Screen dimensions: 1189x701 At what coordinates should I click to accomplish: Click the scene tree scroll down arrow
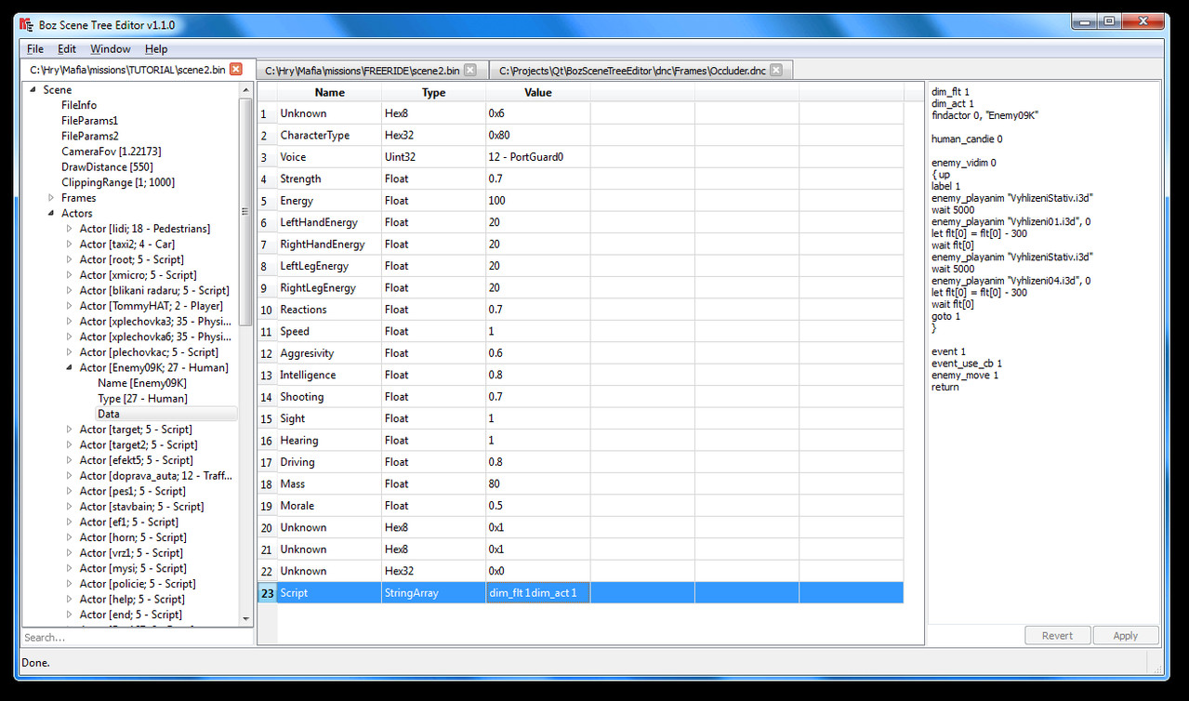[x=246, y=618]
